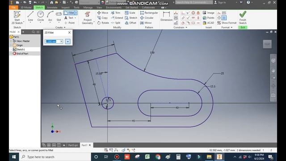The width and height of the screenshot is (286, 161).
Task: Select the Offset tool
Action: click(130, 23)
